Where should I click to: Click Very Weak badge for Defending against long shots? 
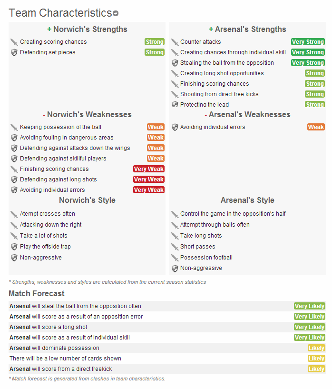pos(149,180)
